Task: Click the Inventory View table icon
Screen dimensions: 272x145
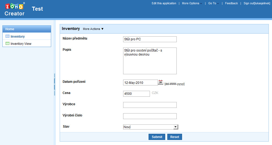Action: (7, 44)
